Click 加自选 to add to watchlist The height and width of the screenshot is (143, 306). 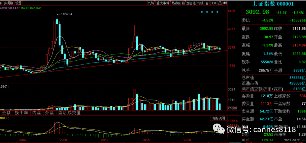(x=191, y=3)
